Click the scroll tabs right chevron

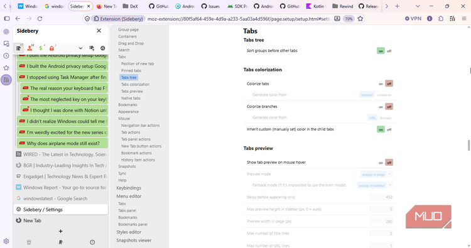click(387, 6)
